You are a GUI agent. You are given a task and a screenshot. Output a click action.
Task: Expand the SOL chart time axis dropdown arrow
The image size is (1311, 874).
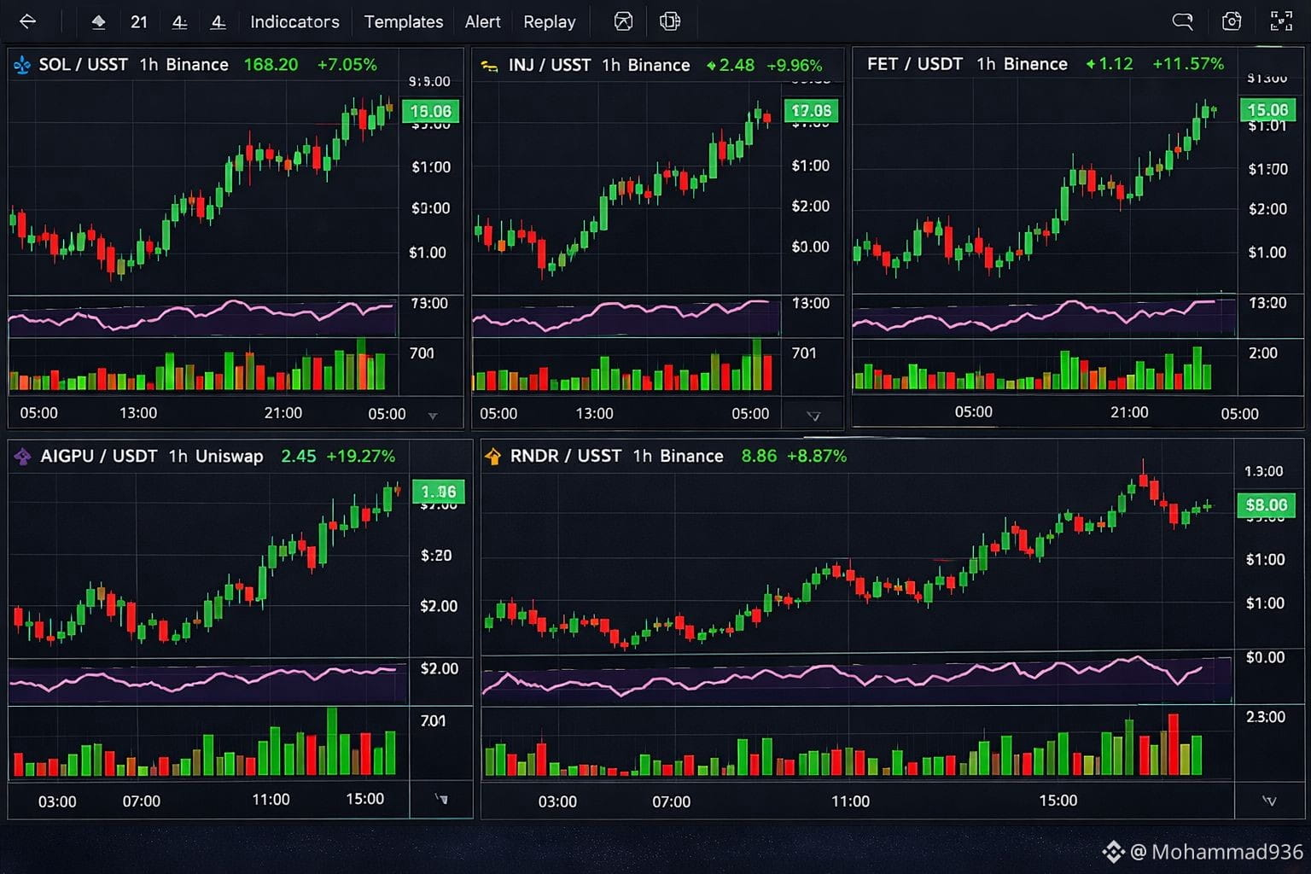click(x=433, y=416)
